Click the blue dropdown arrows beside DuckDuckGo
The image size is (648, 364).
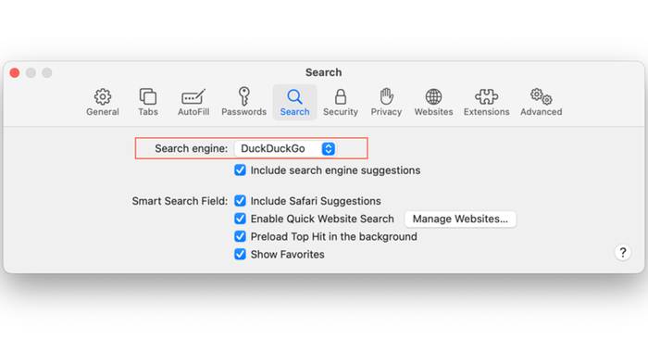pyautogui.click(x=329, y=148)
